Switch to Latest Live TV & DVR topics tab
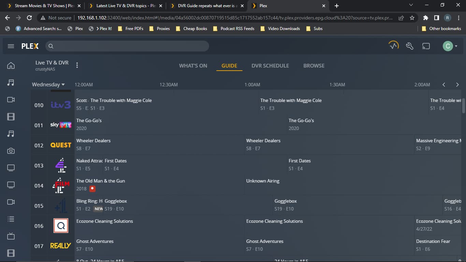This screenshot has height=262, width=466. 126,6
